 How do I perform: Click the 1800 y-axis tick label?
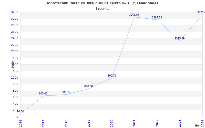[x=15, y=58]
